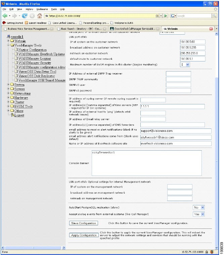Expand the Cluster folder

[8, 102]
